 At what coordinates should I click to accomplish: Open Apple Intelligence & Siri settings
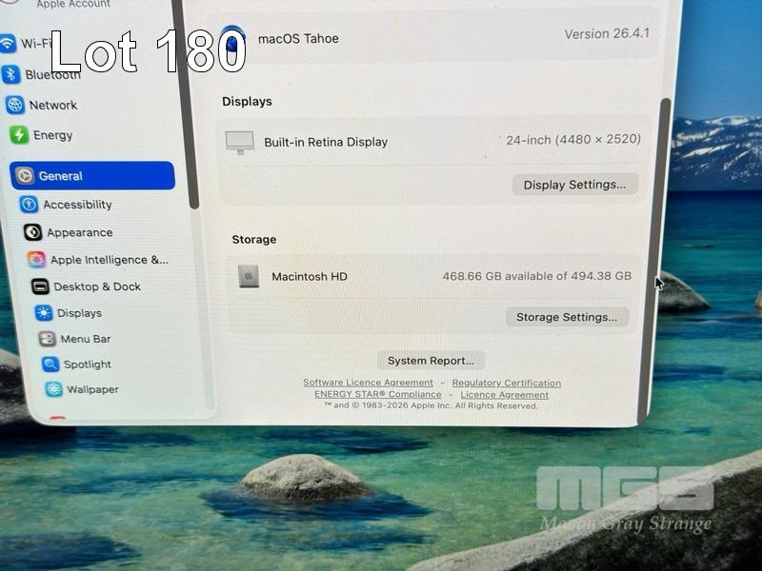point(110,260)
